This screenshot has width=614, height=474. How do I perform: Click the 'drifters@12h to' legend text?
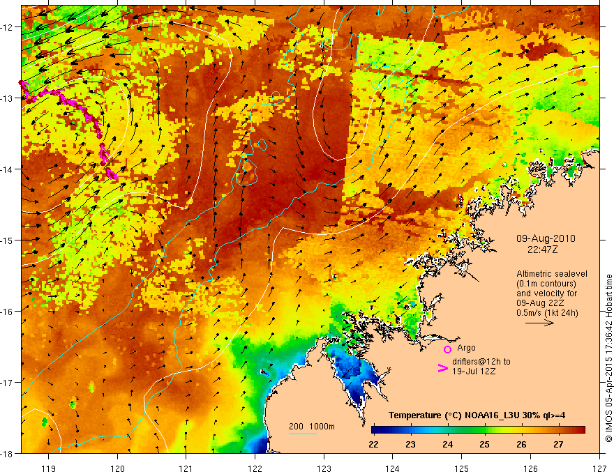pos(481,362)
